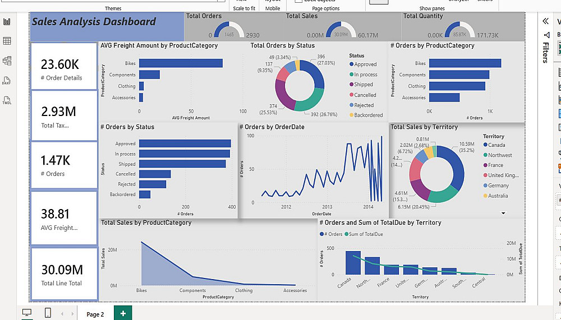
Task: Select United King... in Territory legend
Action: 501,175
